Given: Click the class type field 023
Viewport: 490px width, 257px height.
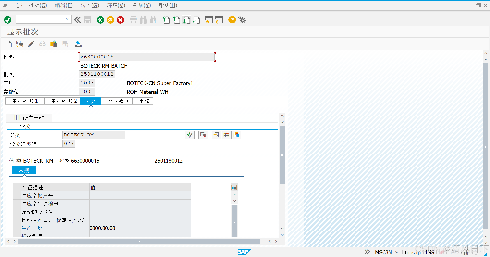Looking at the screenshot, I should [69, 144].
